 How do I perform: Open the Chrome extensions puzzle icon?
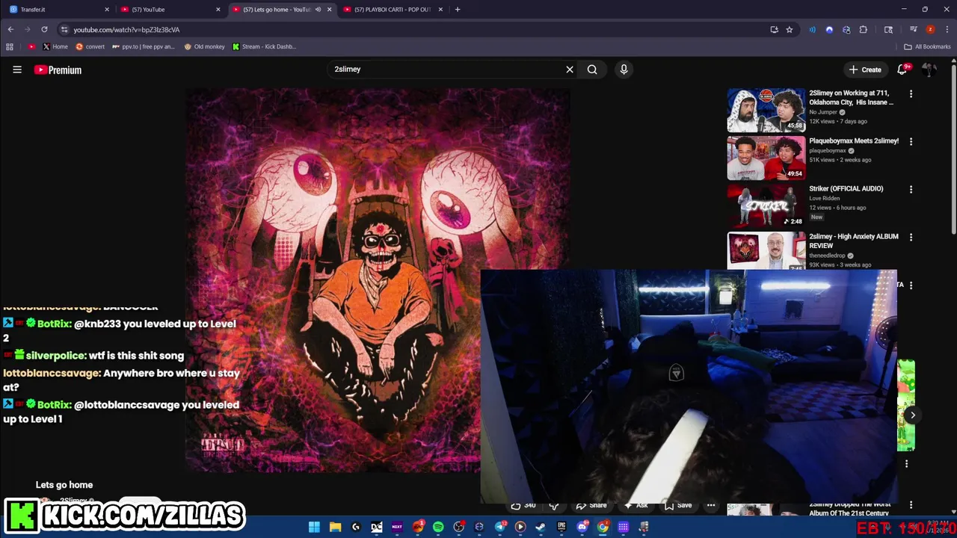864,30
